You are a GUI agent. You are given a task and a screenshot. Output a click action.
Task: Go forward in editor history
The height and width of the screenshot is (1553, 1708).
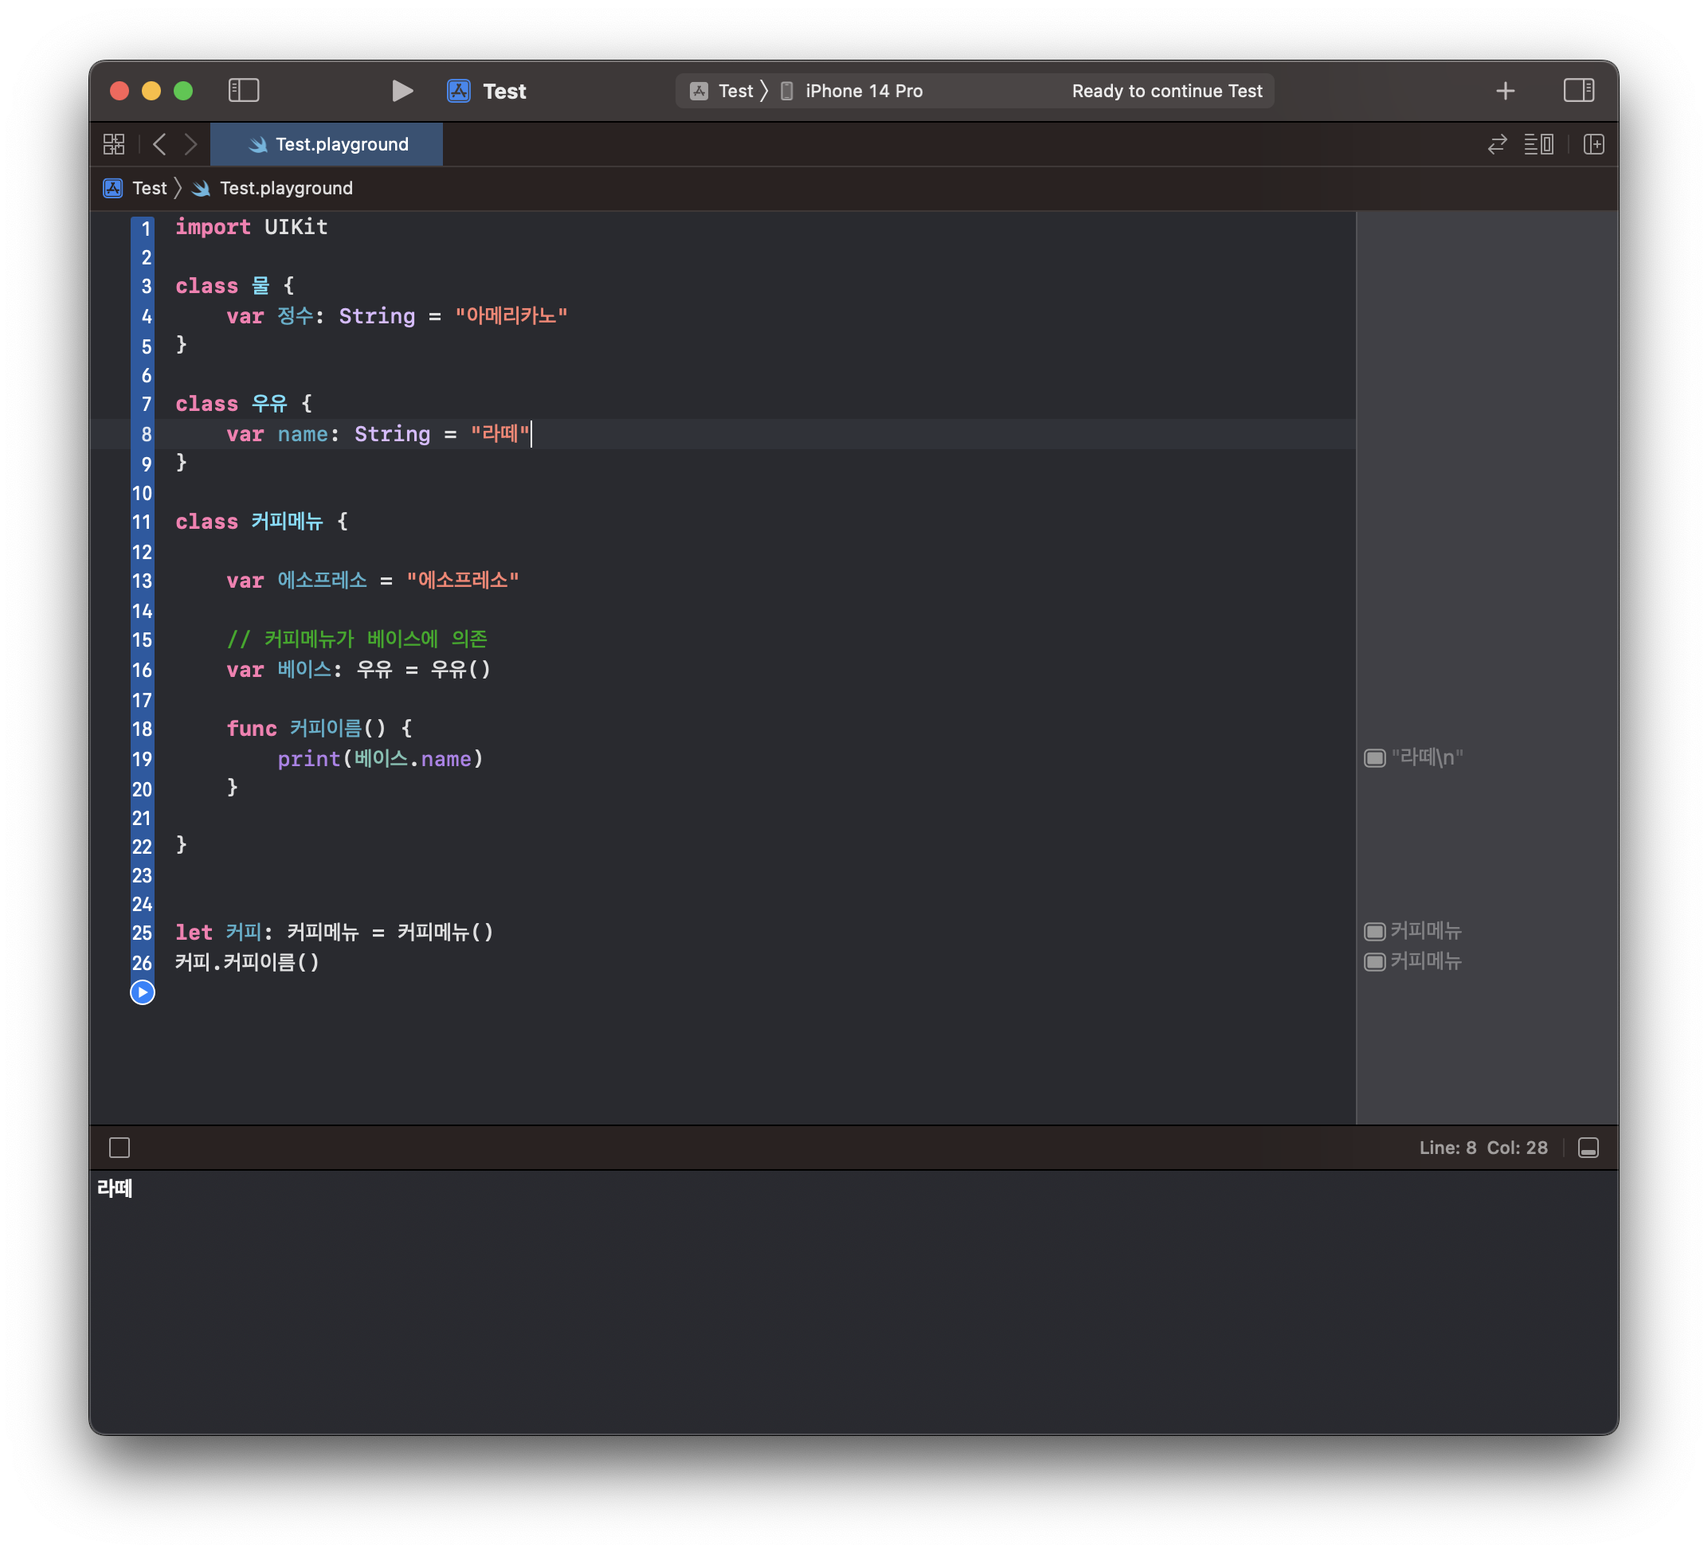point(190,145)
